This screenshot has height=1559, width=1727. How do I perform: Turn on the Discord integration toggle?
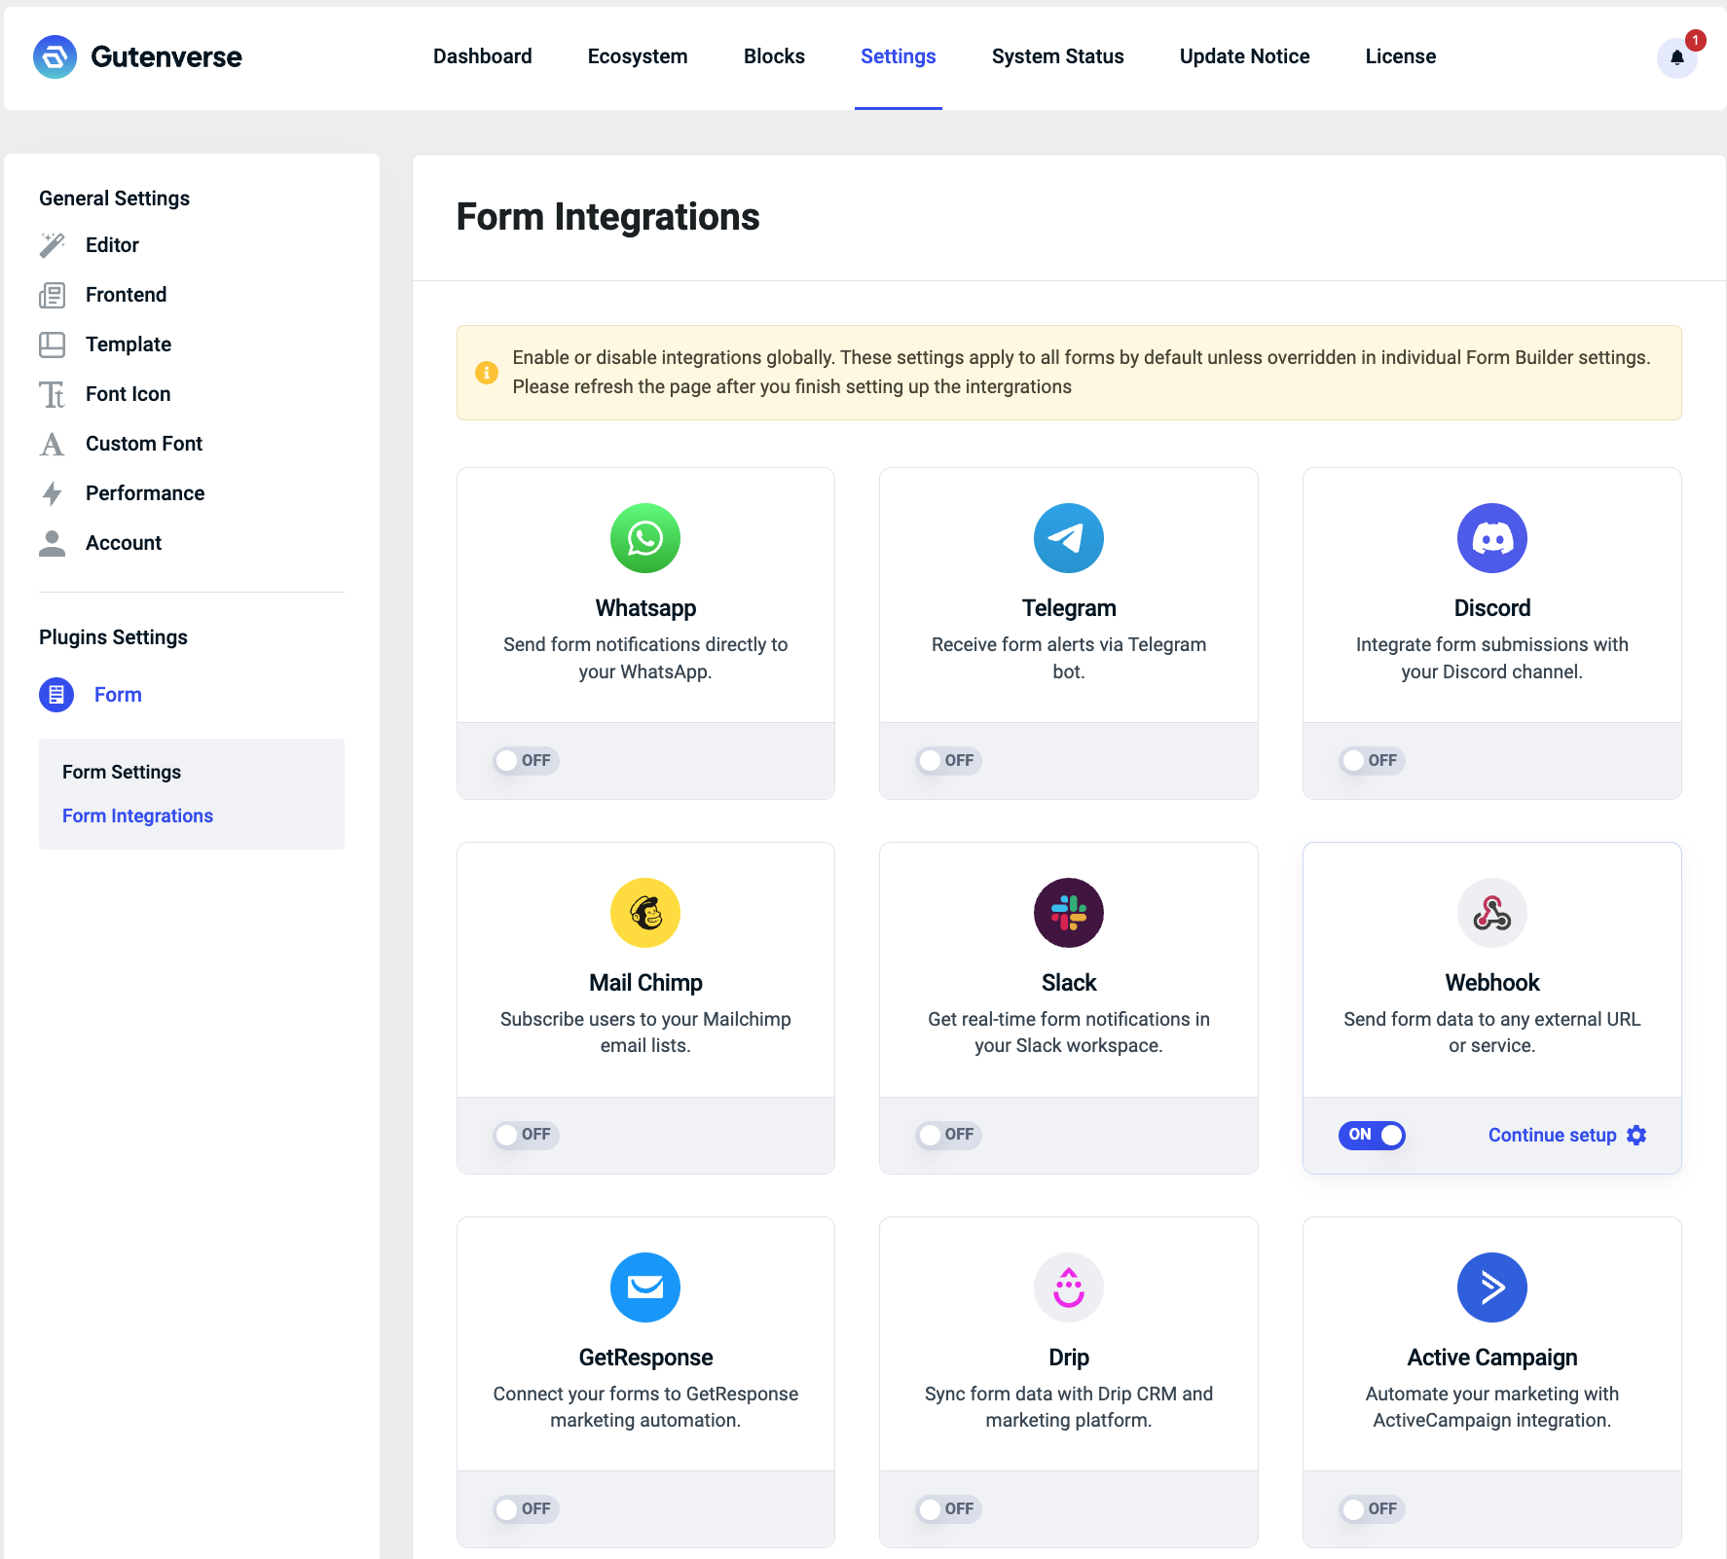click(x=1372, y=761)
